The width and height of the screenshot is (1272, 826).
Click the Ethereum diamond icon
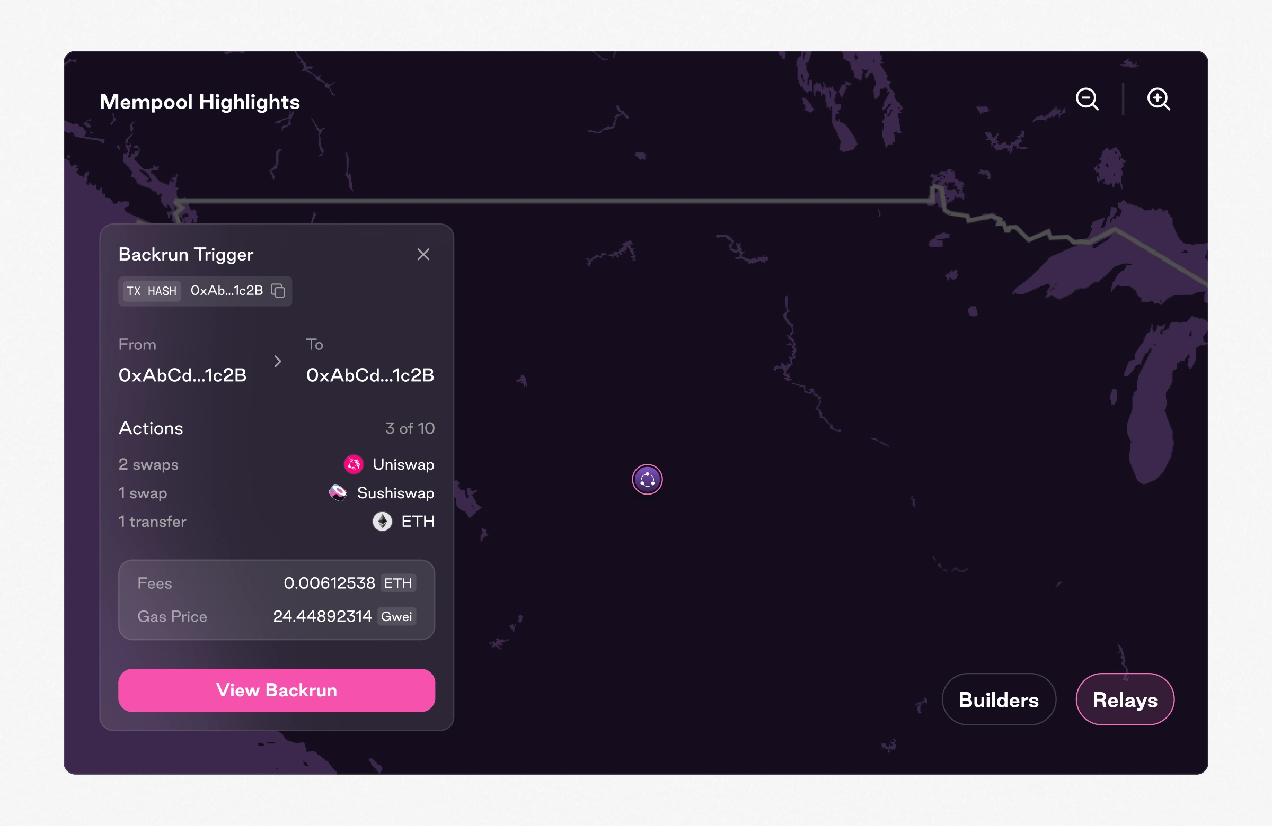382,522
